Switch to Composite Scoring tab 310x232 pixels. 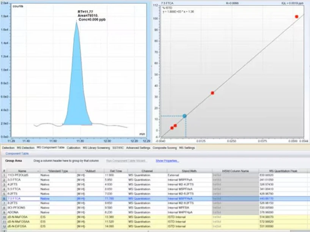(165, 148)
